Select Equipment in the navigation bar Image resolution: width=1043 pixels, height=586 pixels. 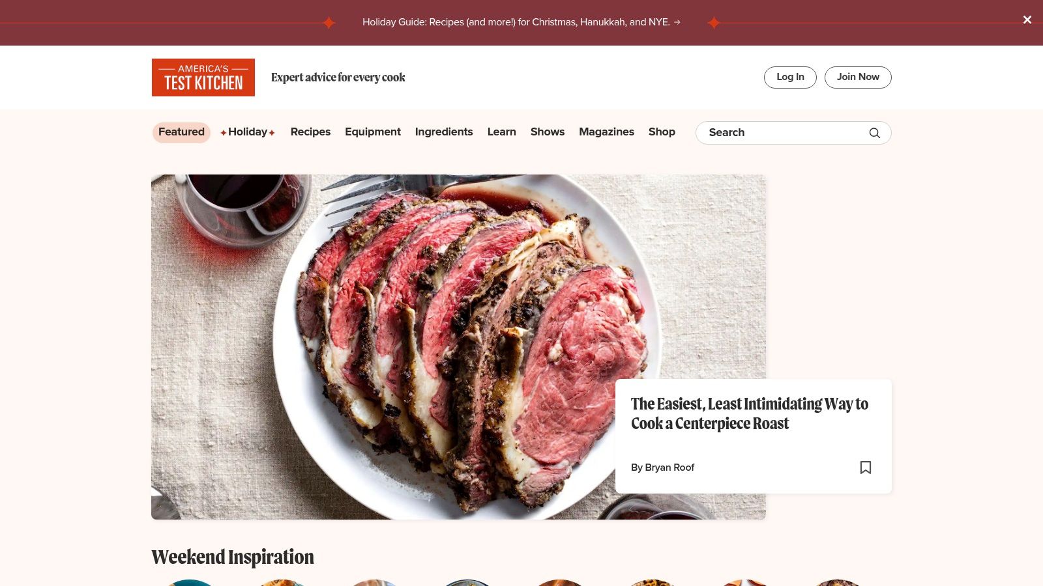click(373, 132)
